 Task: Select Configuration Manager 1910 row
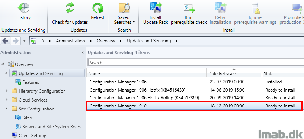coord(194,106)
